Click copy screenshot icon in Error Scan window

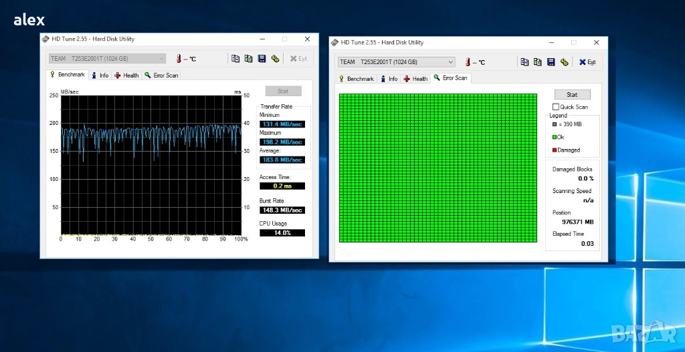(x=537, y=62)
